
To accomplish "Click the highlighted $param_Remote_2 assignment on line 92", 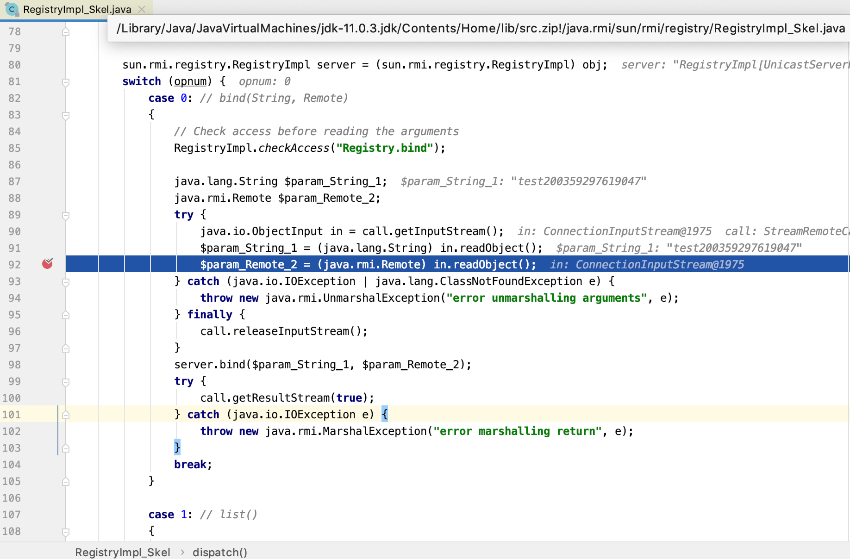I will (368, 265).
